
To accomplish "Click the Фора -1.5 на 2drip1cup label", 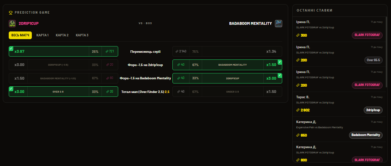I will 145,65.
